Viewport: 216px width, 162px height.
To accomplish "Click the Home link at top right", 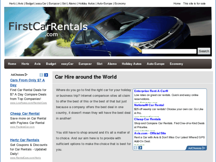I will click(177, 4).
